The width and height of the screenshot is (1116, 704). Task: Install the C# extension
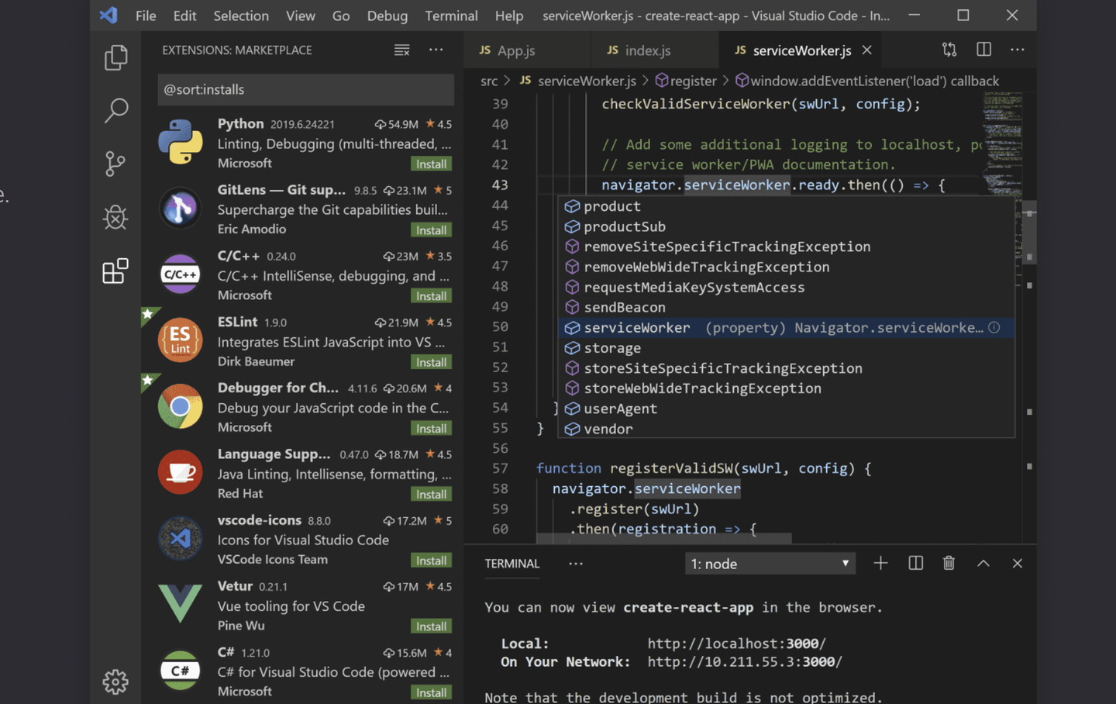coord(431,692)
